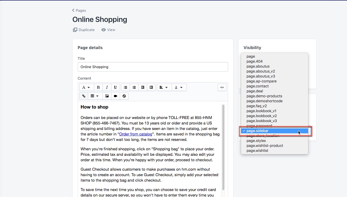
Task: Select the plain "page" template option
Action: [x=274, y=56]
